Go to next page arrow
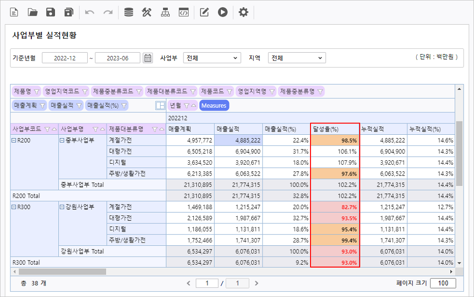Viewport: 474px width, 297px height. [256, 283]
